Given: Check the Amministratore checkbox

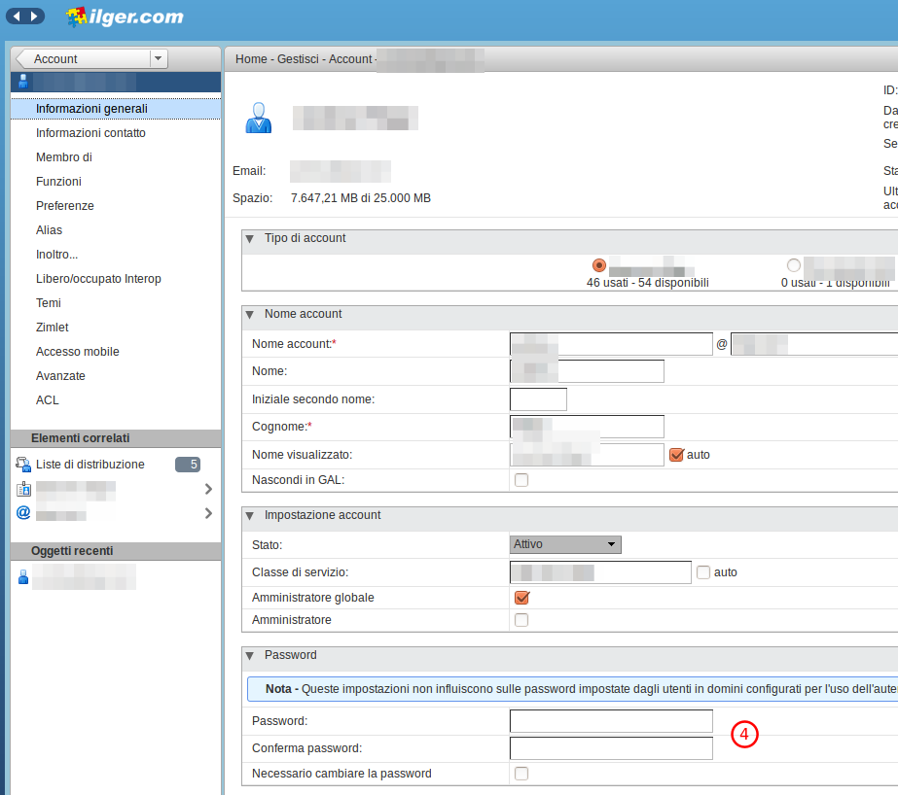Looking at the screenshot, I should (521, 620).
